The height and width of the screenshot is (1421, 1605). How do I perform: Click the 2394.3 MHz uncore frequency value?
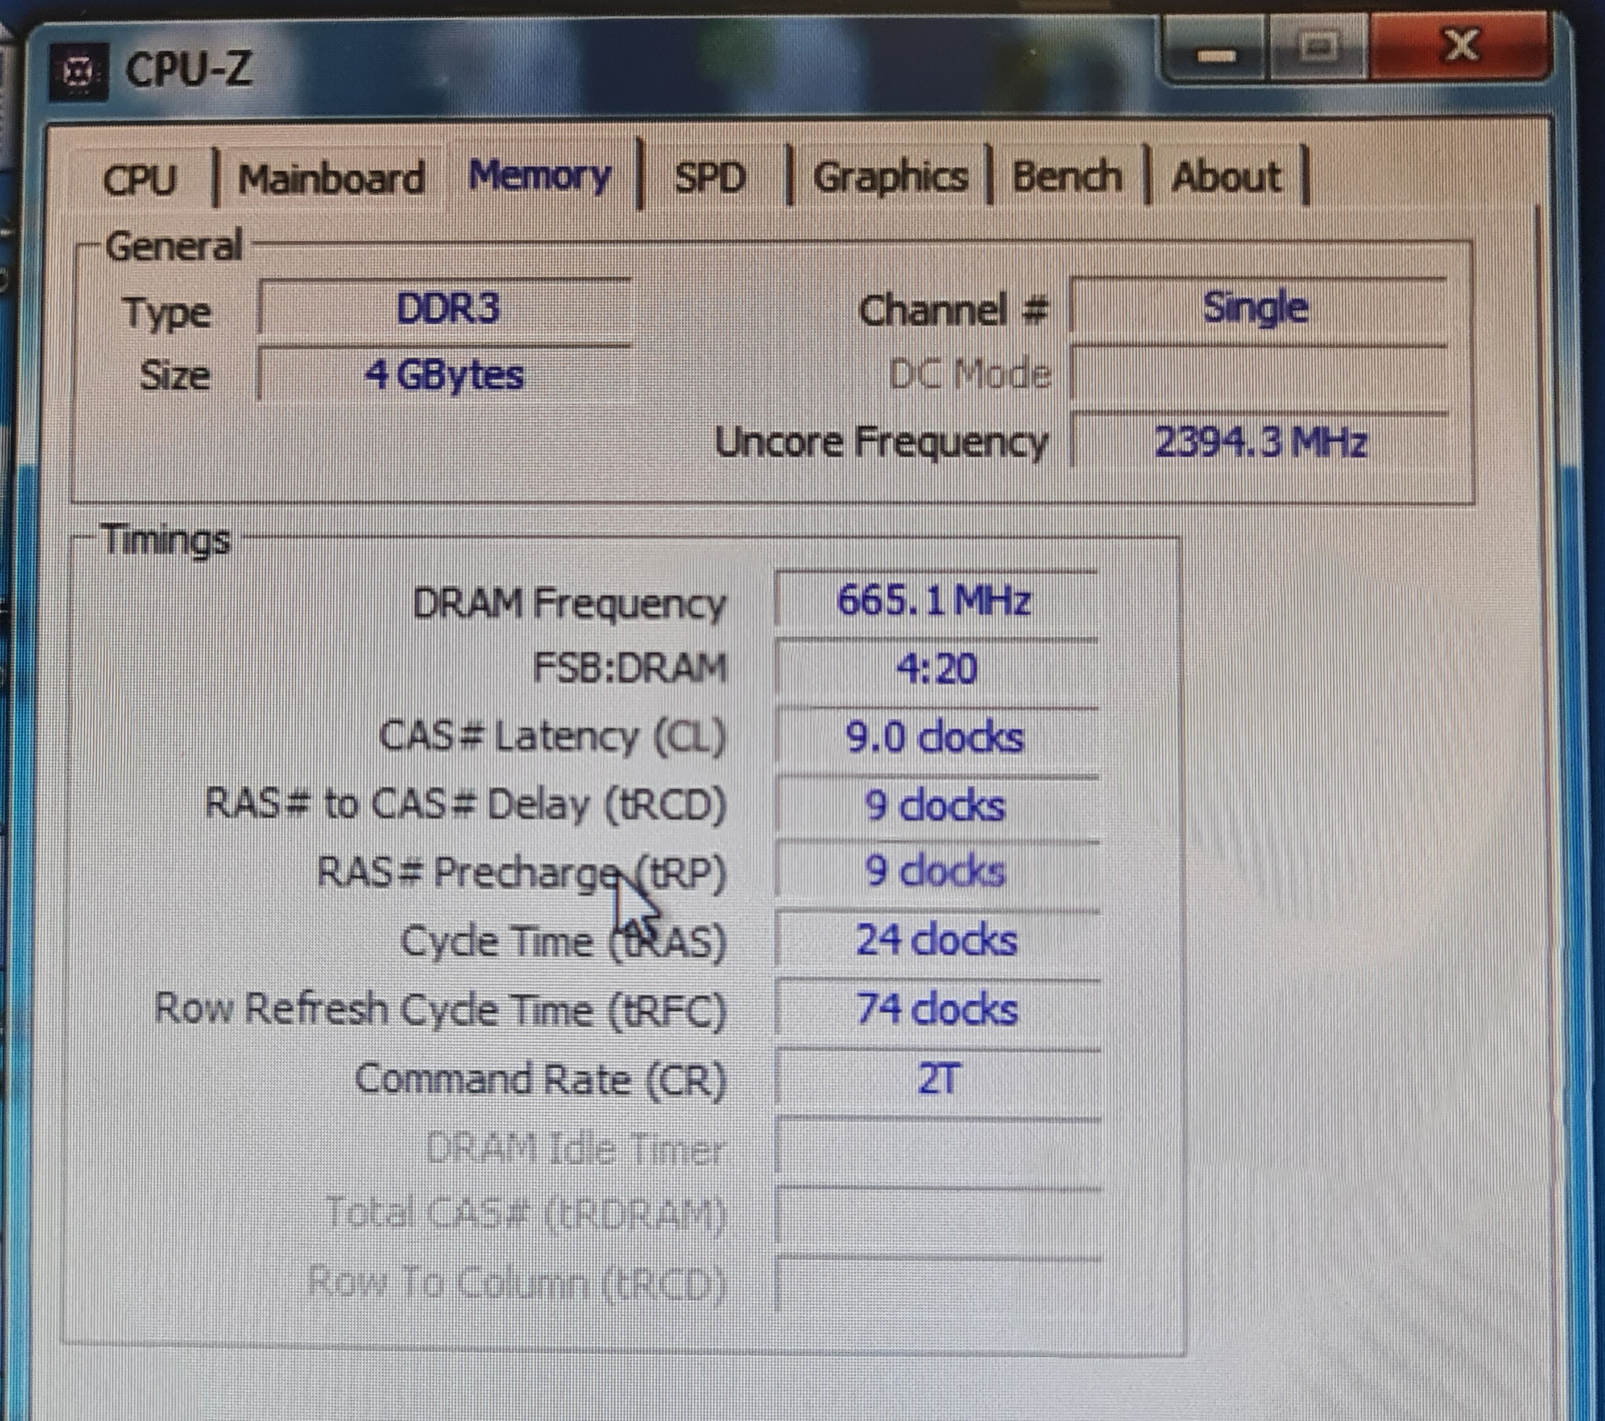click(1259, 441)
